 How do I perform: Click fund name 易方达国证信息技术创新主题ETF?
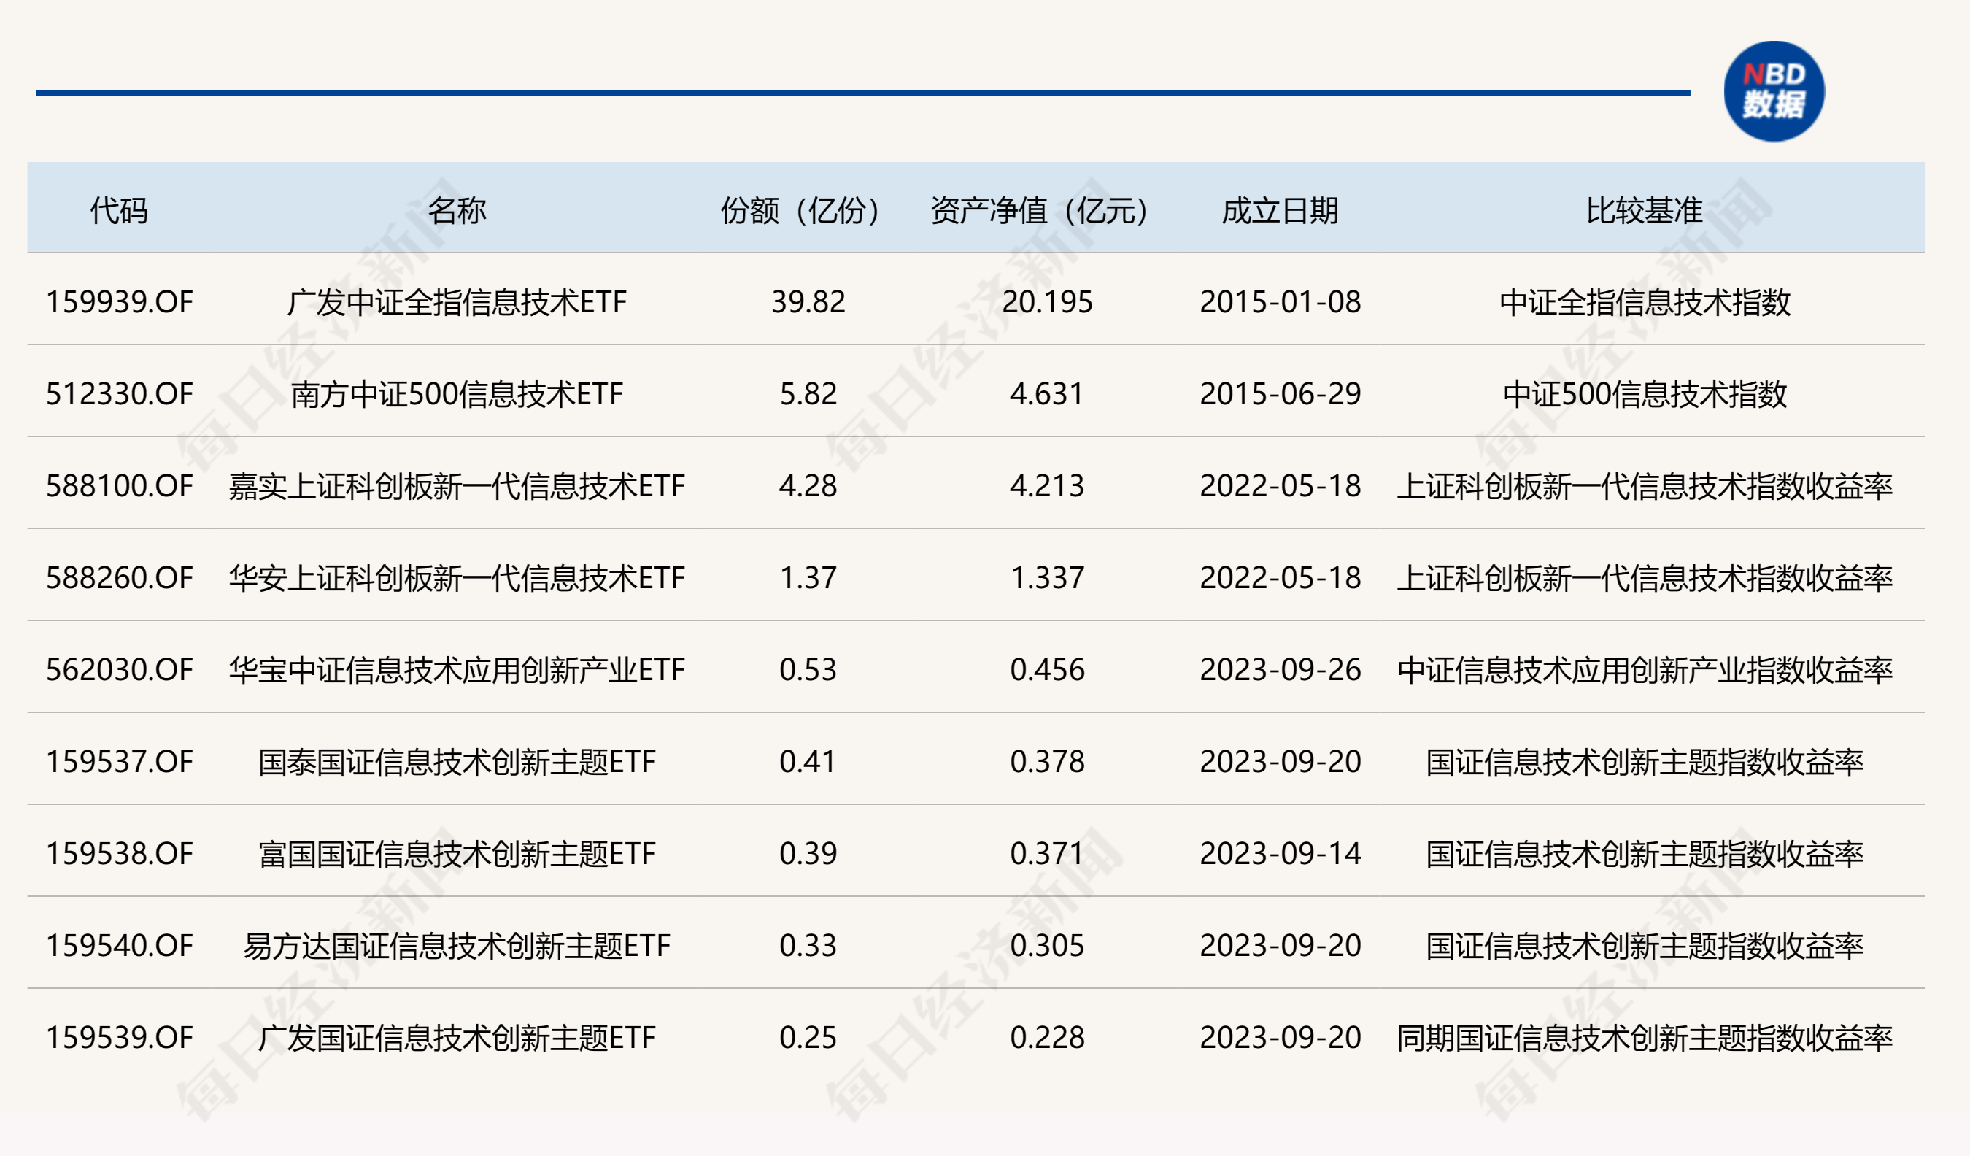pyautogui.click(x=457, y=945)
